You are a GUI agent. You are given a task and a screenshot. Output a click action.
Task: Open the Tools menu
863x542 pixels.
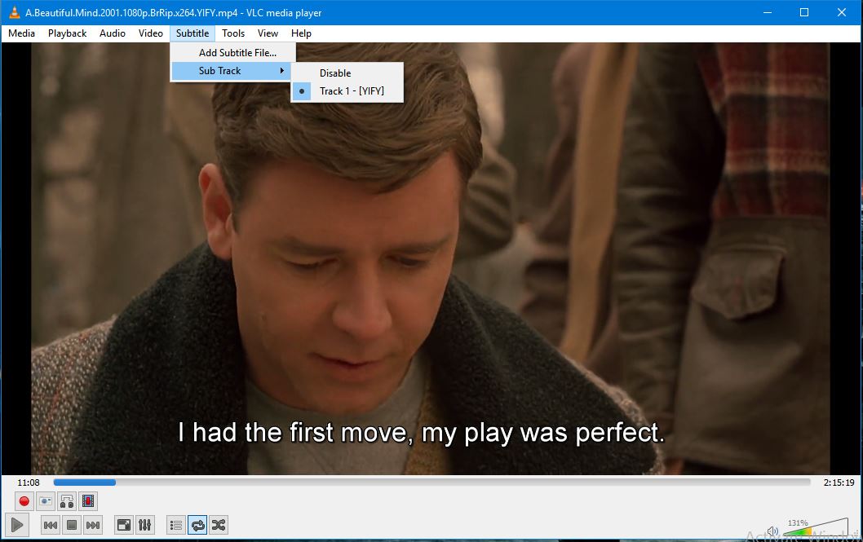(233, 33)
